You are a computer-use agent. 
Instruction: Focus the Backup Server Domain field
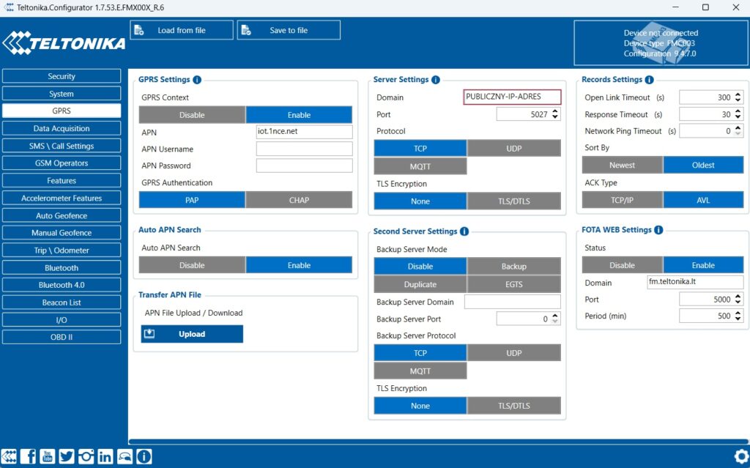click(x=512, y=302)
